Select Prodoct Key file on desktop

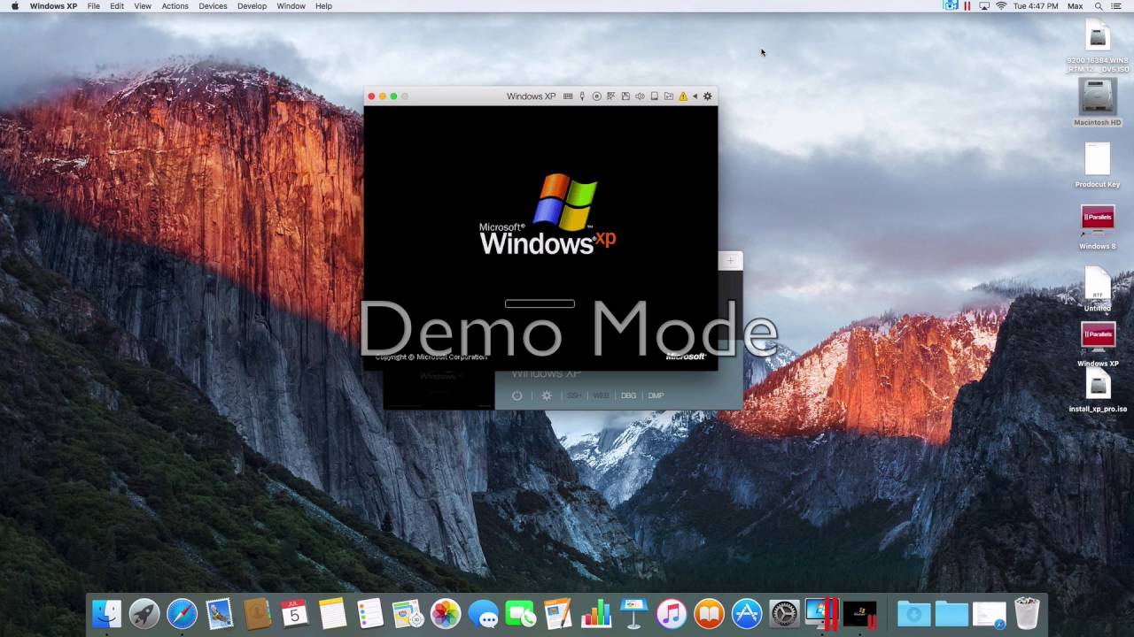click(x=1098, y=165)
